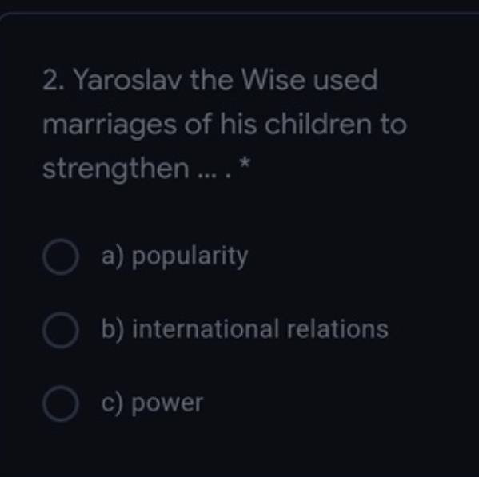
Task: Click the word 'relations' in option b
Action: click(x=337, y=329)
